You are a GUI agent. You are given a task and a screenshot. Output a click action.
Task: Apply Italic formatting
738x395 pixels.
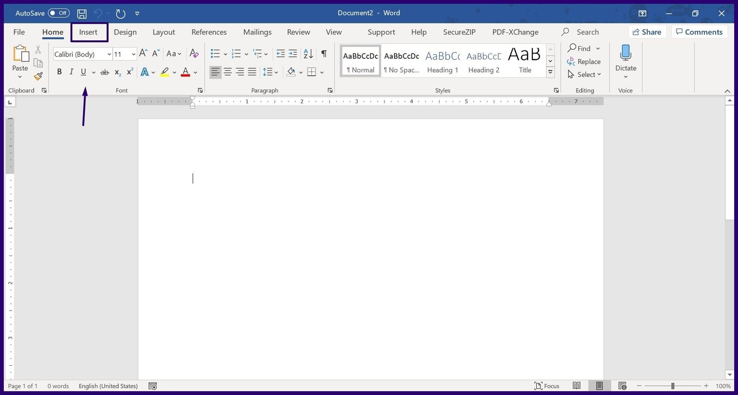point(72,72)
